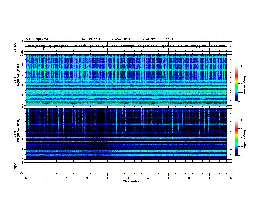259x200 pixels.
Task: Click the ch.2 Frequency (kHz) axis label
Action: (x=17, y=130)
